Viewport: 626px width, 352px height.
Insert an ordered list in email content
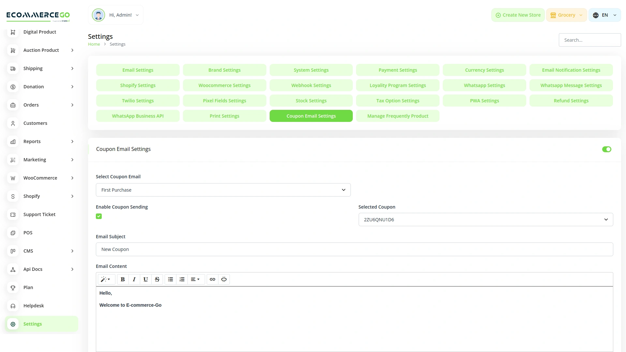[182, 279]
